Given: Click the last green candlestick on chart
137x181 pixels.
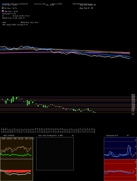Looking at the screenshot, I should click(x=95, y=112).
